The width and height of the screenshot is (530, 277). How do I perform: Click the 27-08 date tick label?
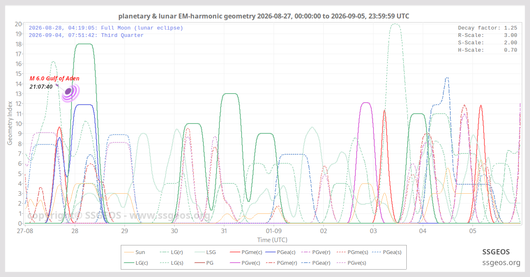[x=25, y=231]
